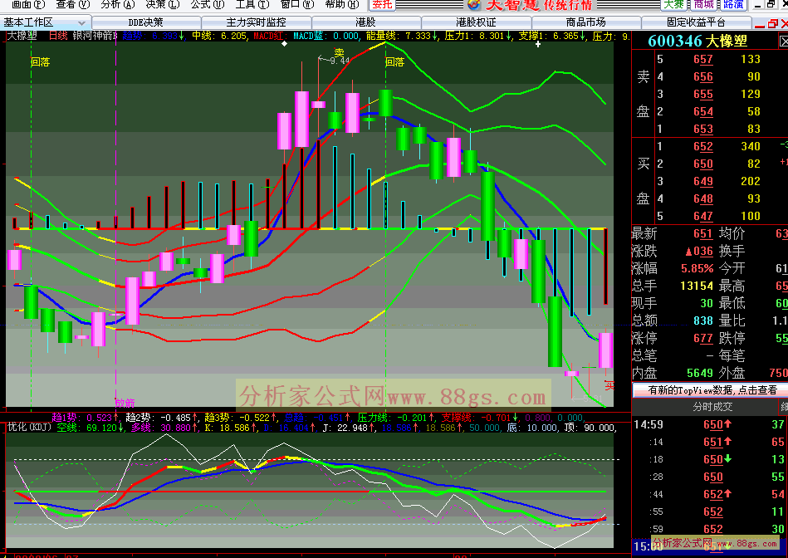
Task: Click stock title 600346 大橡塑
Action: [x=697, y=41]
